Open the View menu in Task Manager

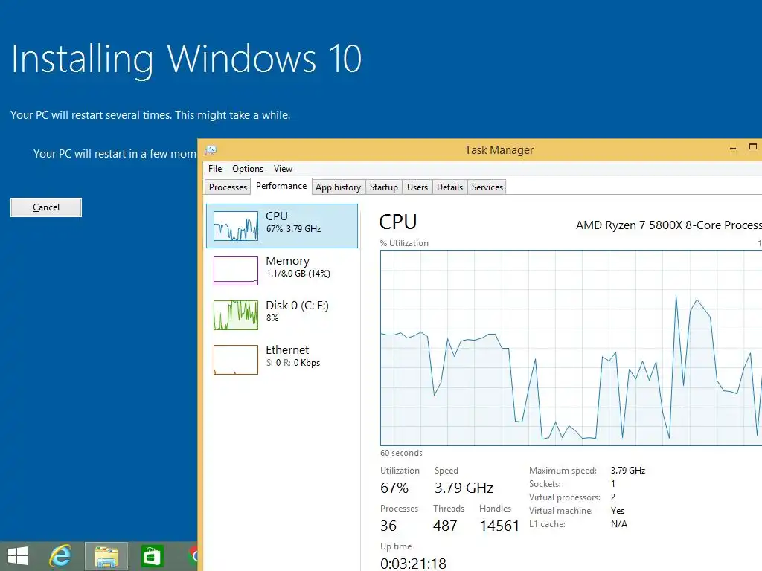[283, 169]
